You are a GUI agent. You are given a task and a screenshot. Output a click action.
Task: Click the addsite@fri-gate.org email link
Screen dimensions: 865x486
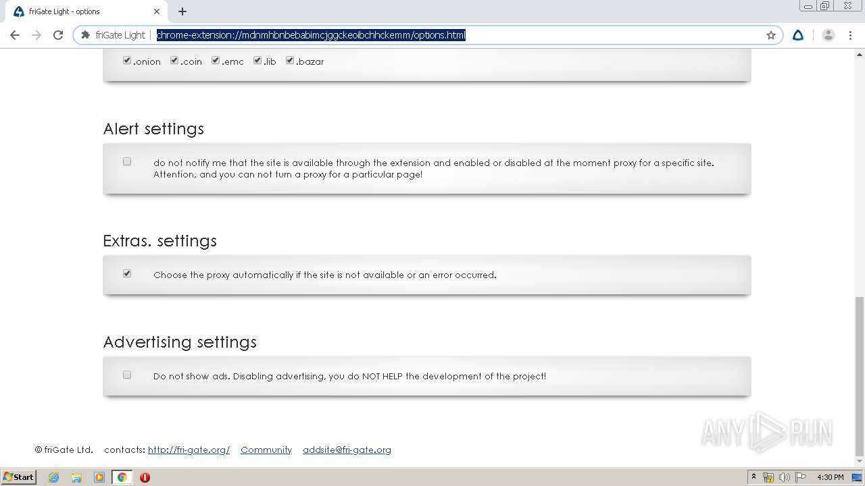pyautogui.click(x=347, y=450)
